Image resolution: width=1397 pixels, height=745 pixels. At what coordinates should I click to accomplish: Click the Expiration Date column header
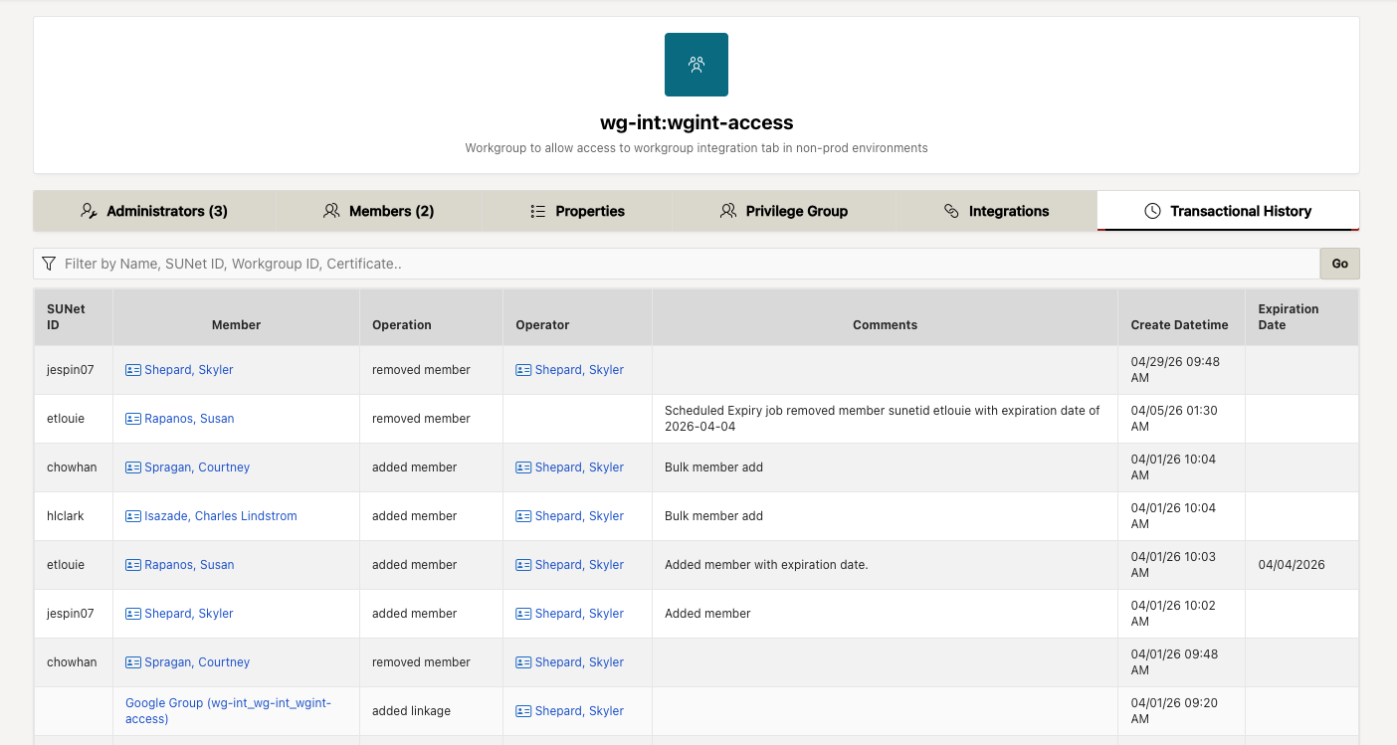click(x=1301, y=317)
